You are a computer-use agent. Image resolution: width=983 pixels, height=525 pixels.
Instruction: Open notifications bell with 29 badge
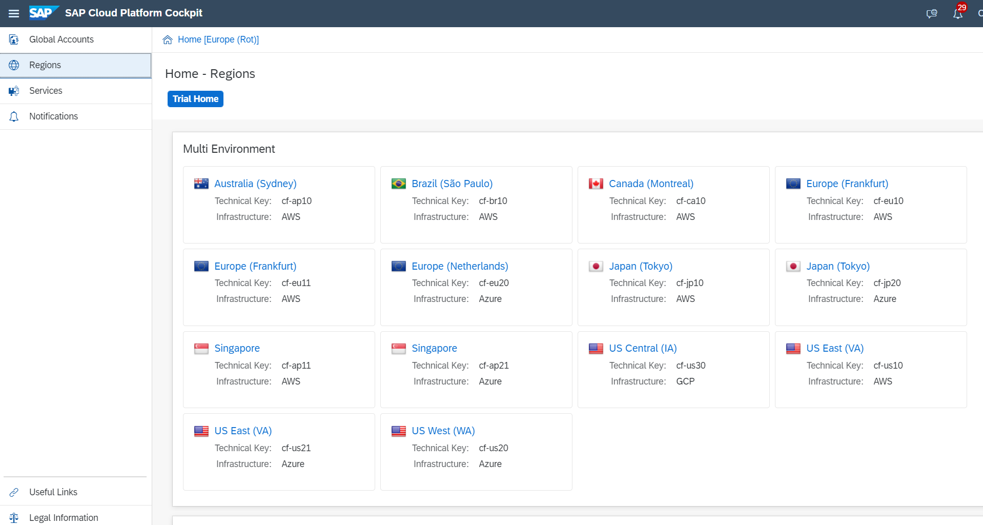pos(958,13)
